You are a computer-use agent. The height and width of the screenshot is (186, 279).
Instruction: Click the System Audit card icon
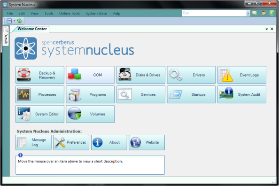pos(226,93)
